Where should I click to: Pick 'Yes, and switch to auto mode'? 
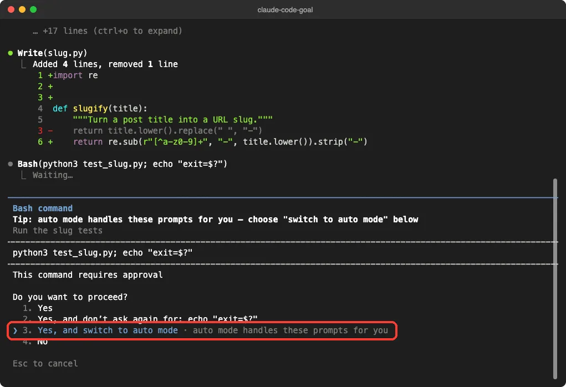205,330
